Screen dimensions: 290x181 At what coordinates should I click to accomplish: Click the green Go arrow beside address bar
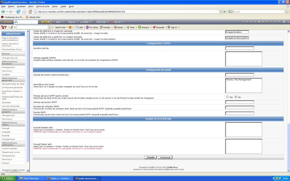[x=225, y=12]
